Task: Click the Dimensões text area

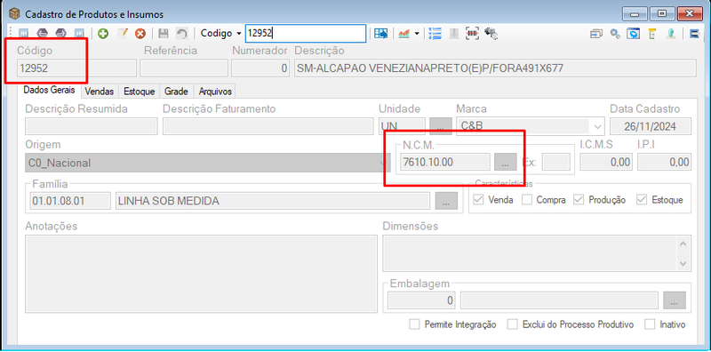Action: point(537,253)
